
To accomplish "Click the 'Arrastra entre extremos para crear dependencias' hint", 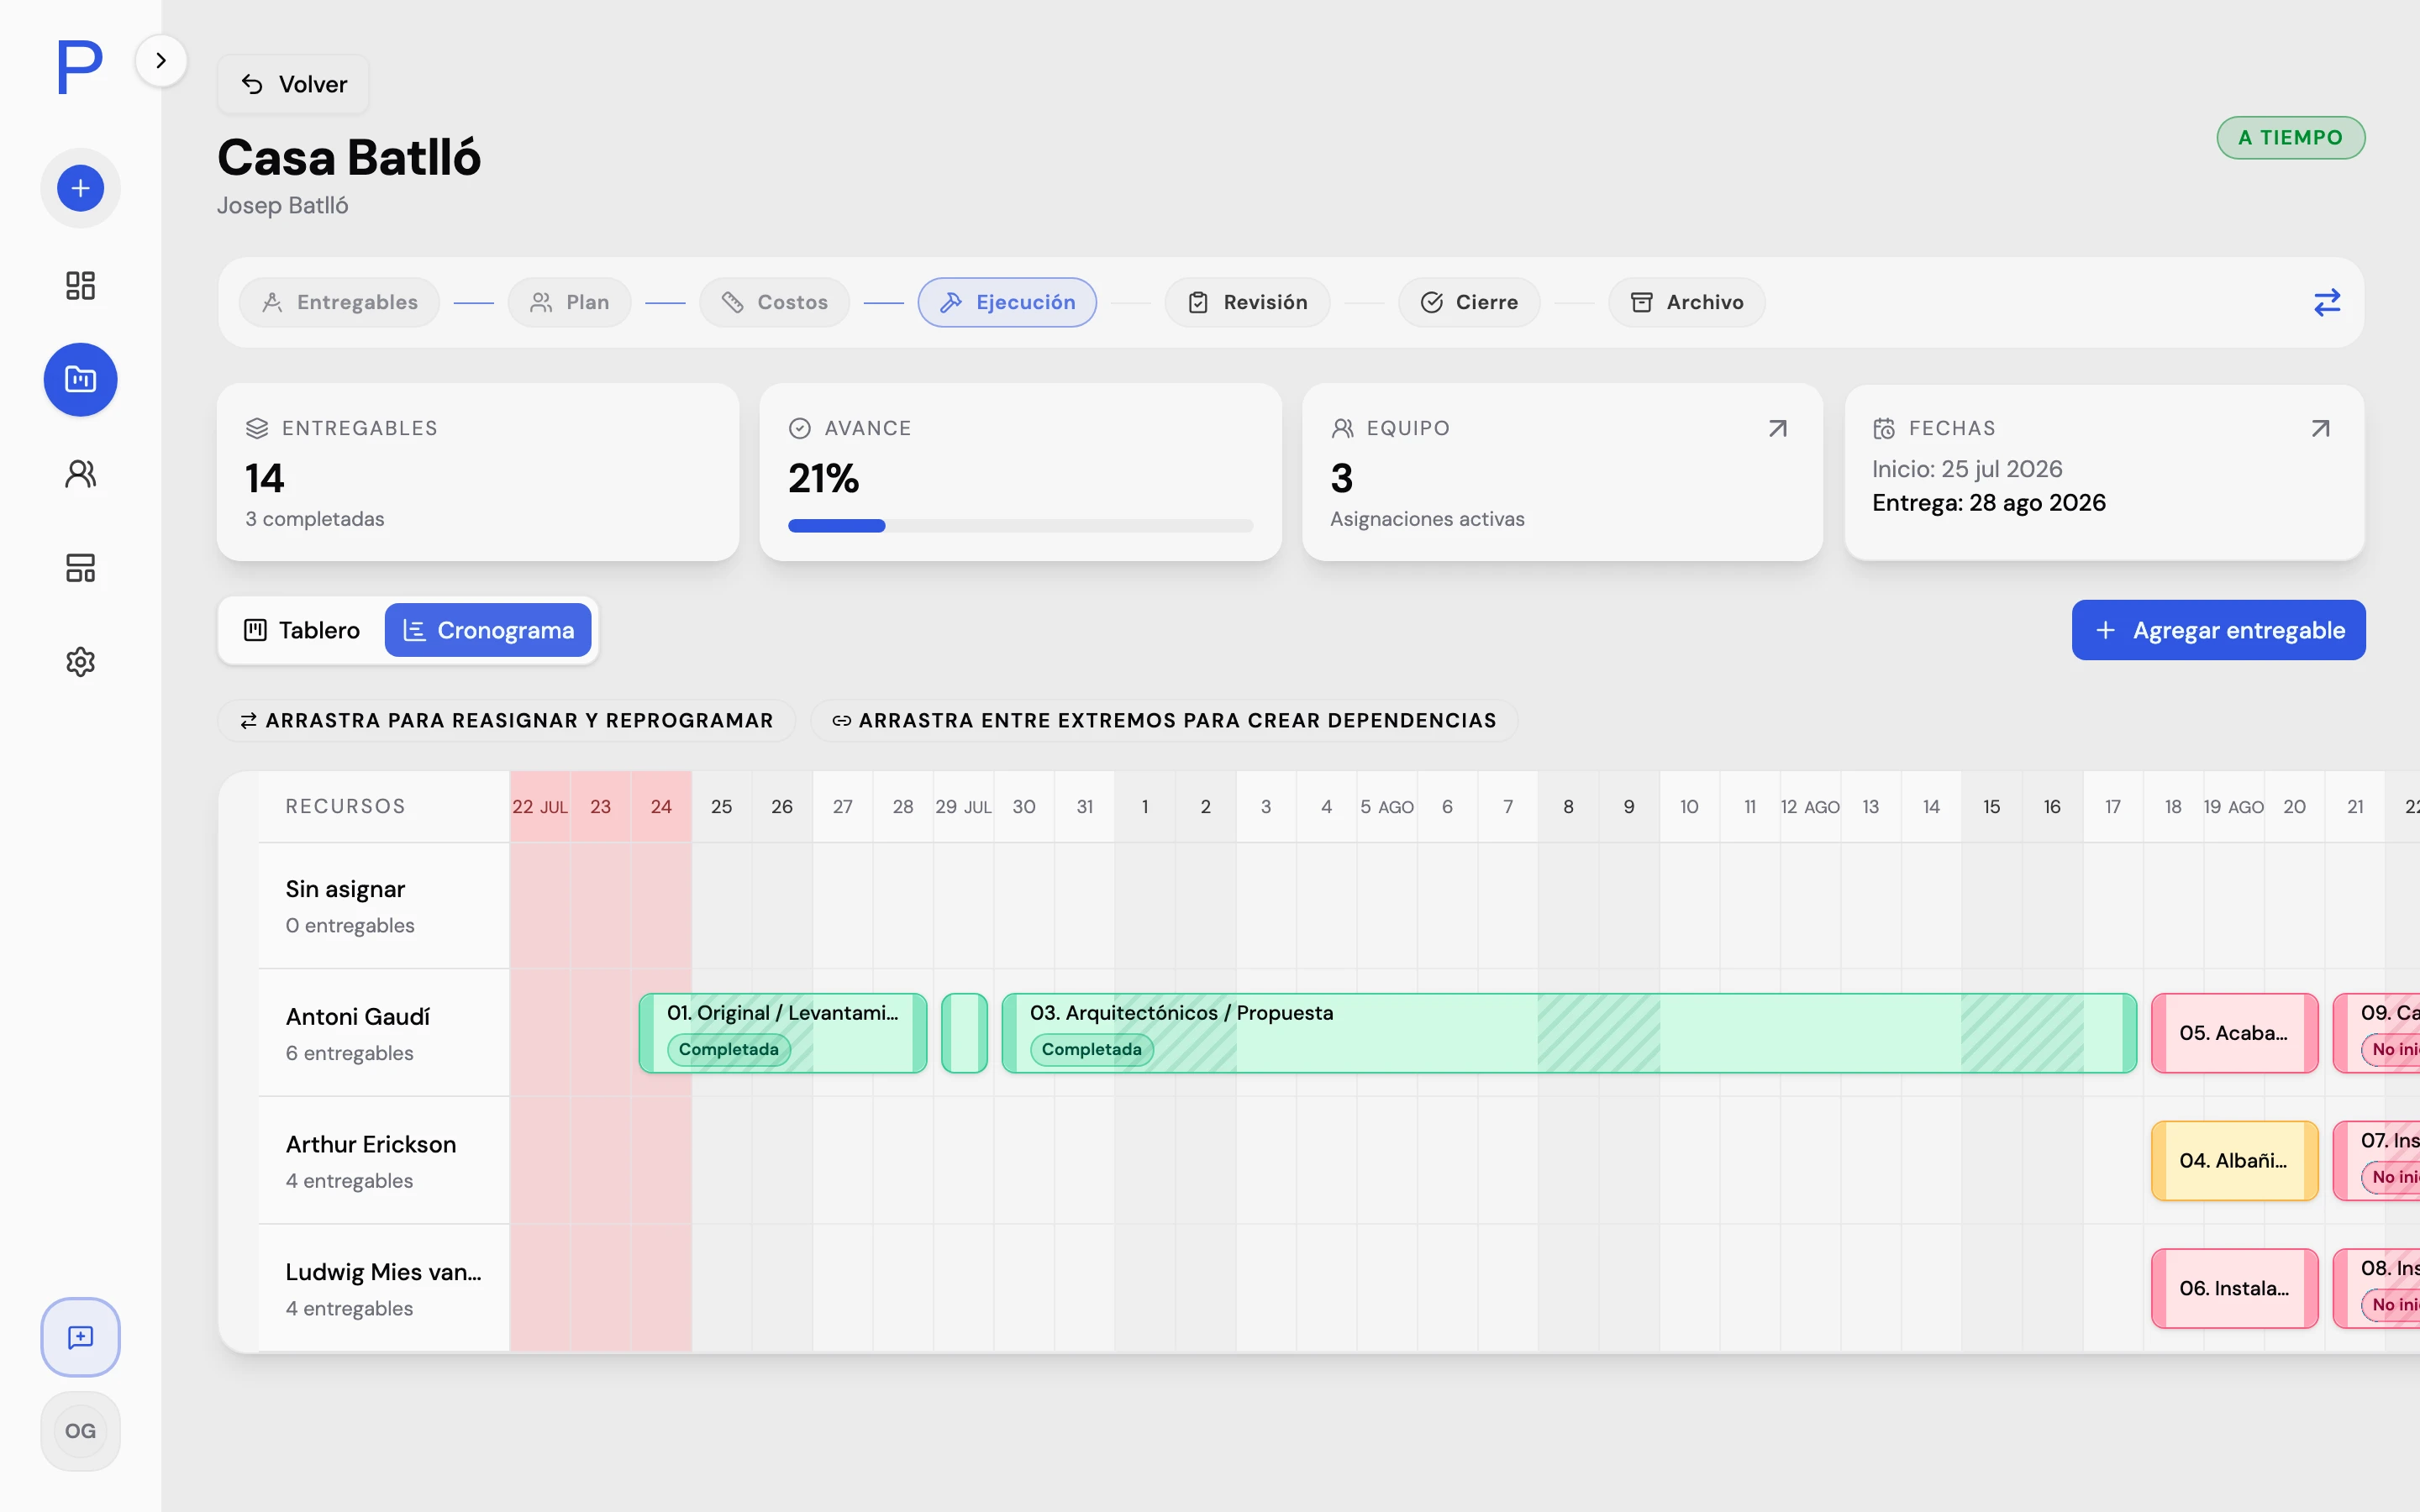I will click(x=1164, y=720).
